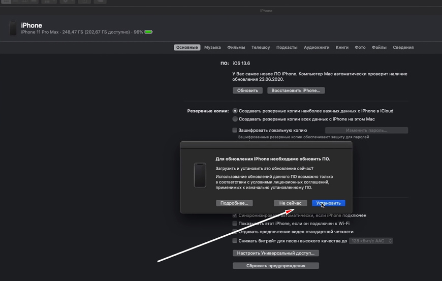The height and width of the screenshot is (281, 442).
Task: Click the iPhone 11 Pro Max storage info text
Action: 82,32
